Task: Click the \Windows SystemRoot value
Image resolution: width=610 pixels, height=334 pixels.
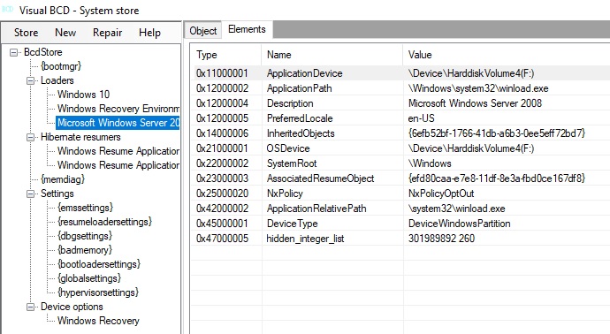Action: pyautogui.click(x=430, y=163)
